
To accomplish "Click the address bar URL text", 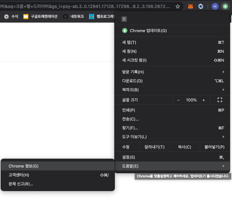I will [85, 6].
